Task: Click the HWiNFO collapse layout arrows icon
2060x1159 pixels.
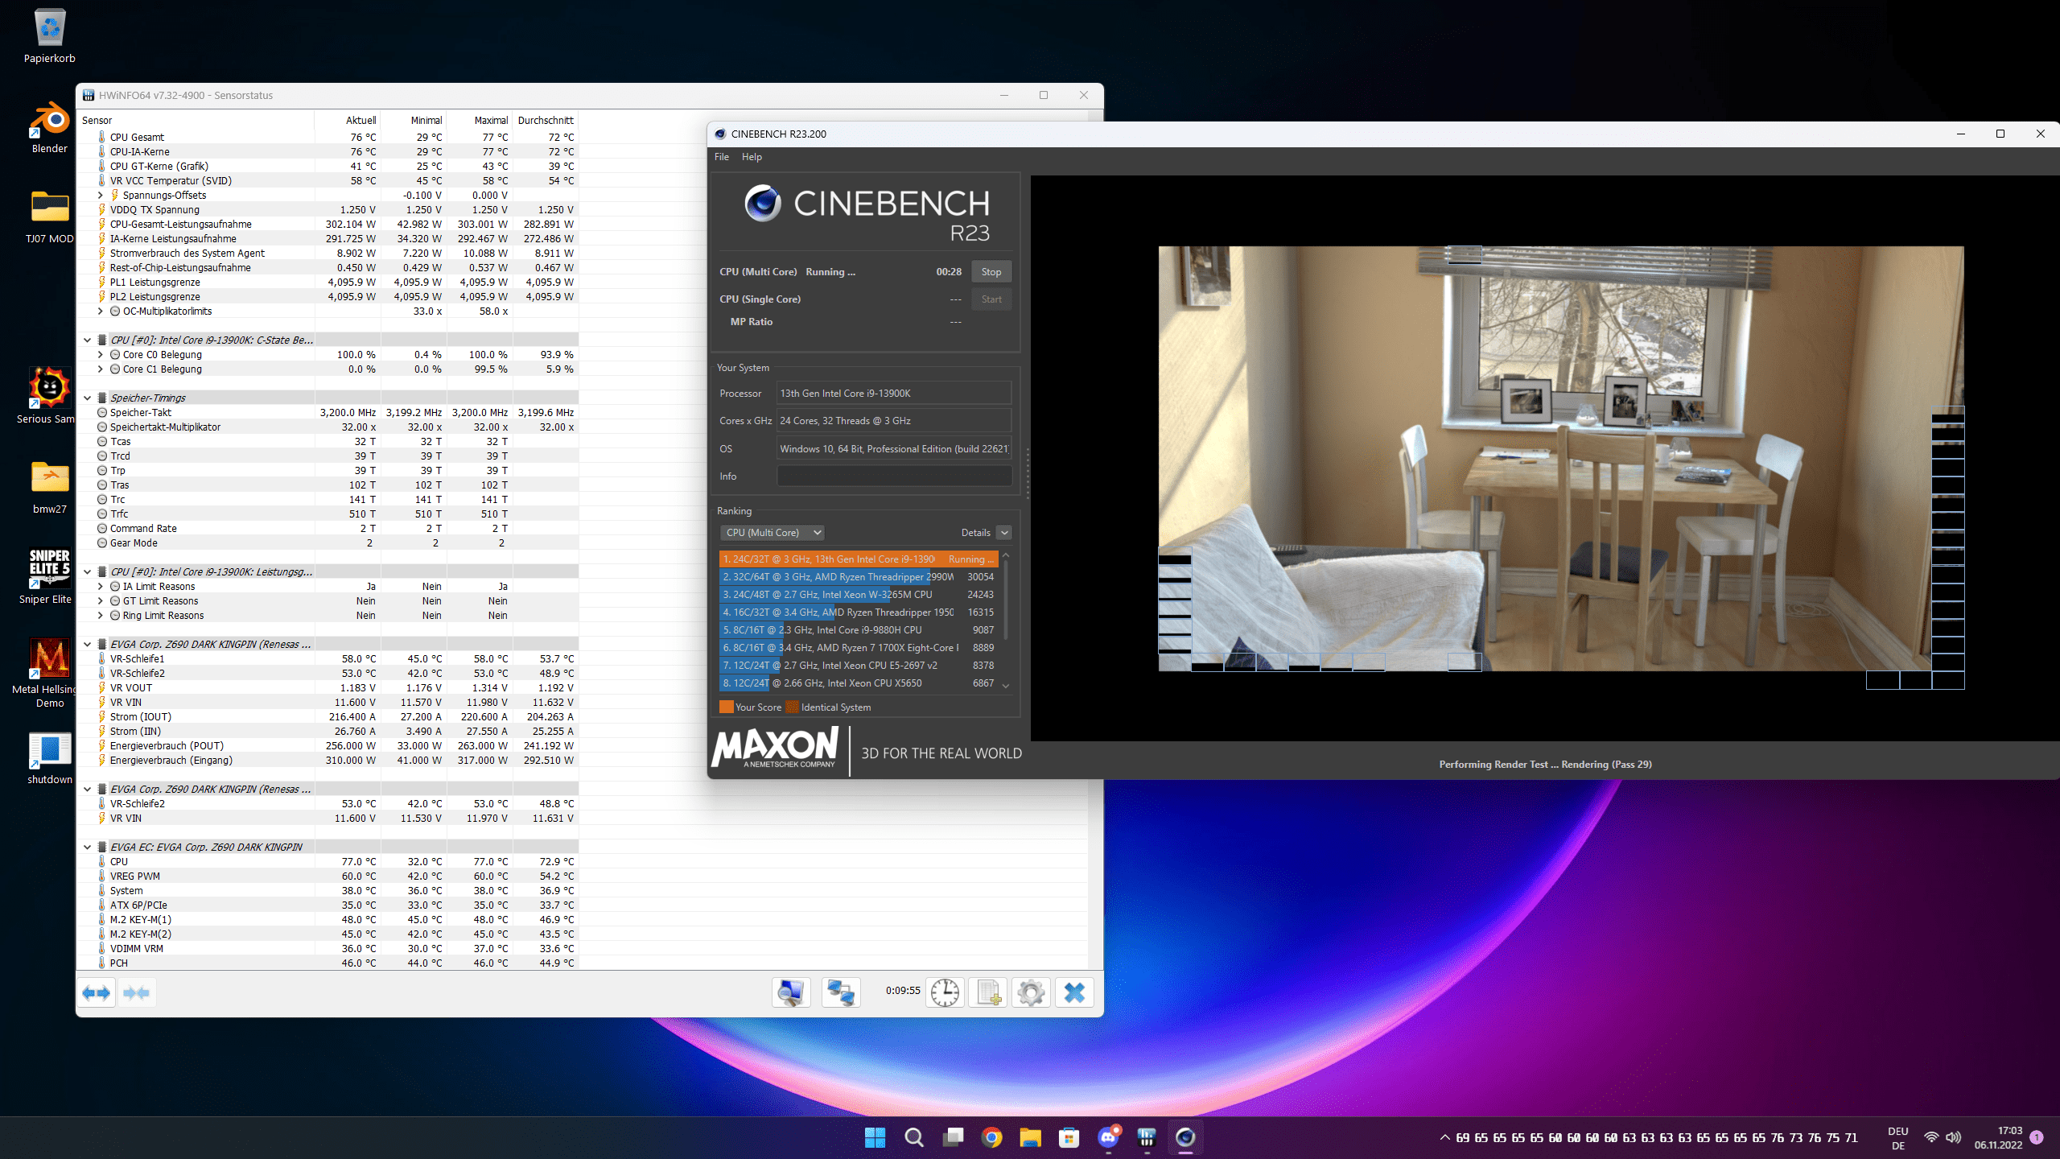Action: (x=136, y=992)
